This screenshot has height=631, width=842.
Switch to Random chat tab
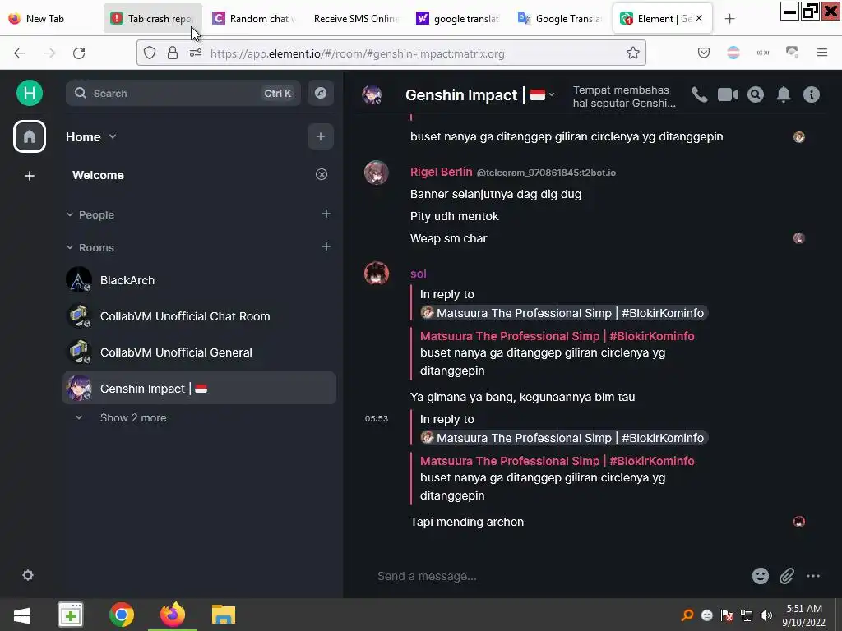(253, 19)
